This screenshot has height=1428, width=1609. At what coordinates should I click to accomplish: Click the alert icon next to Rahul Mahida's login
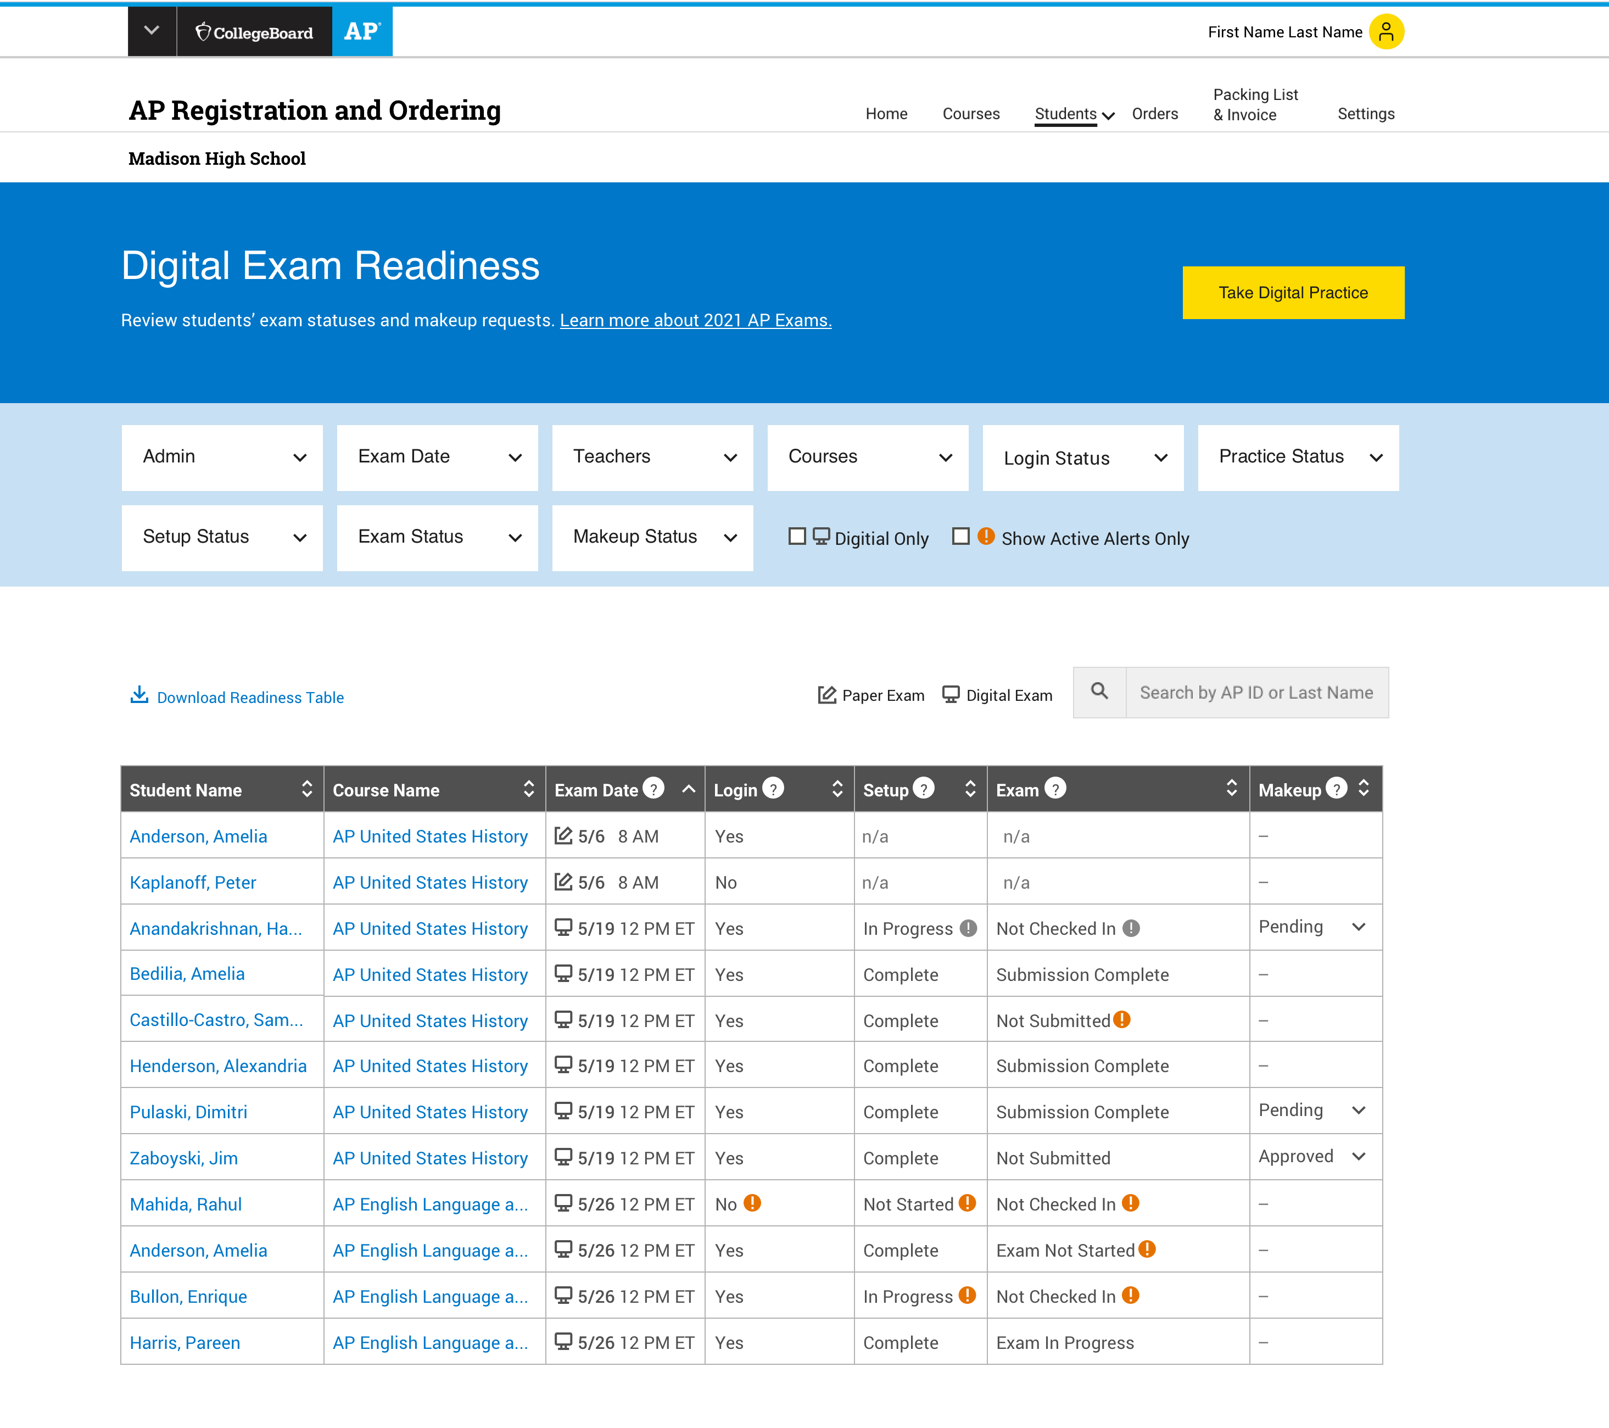coord(752,1202)
